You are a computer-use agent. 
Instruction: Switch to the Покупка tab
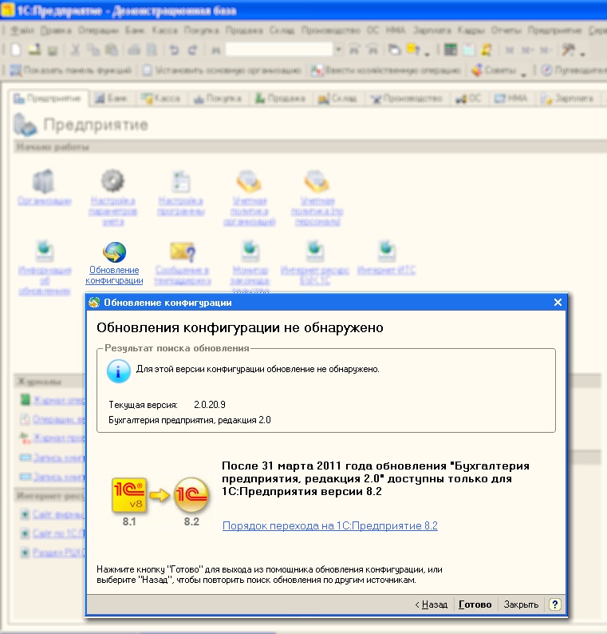coord(218,98)
